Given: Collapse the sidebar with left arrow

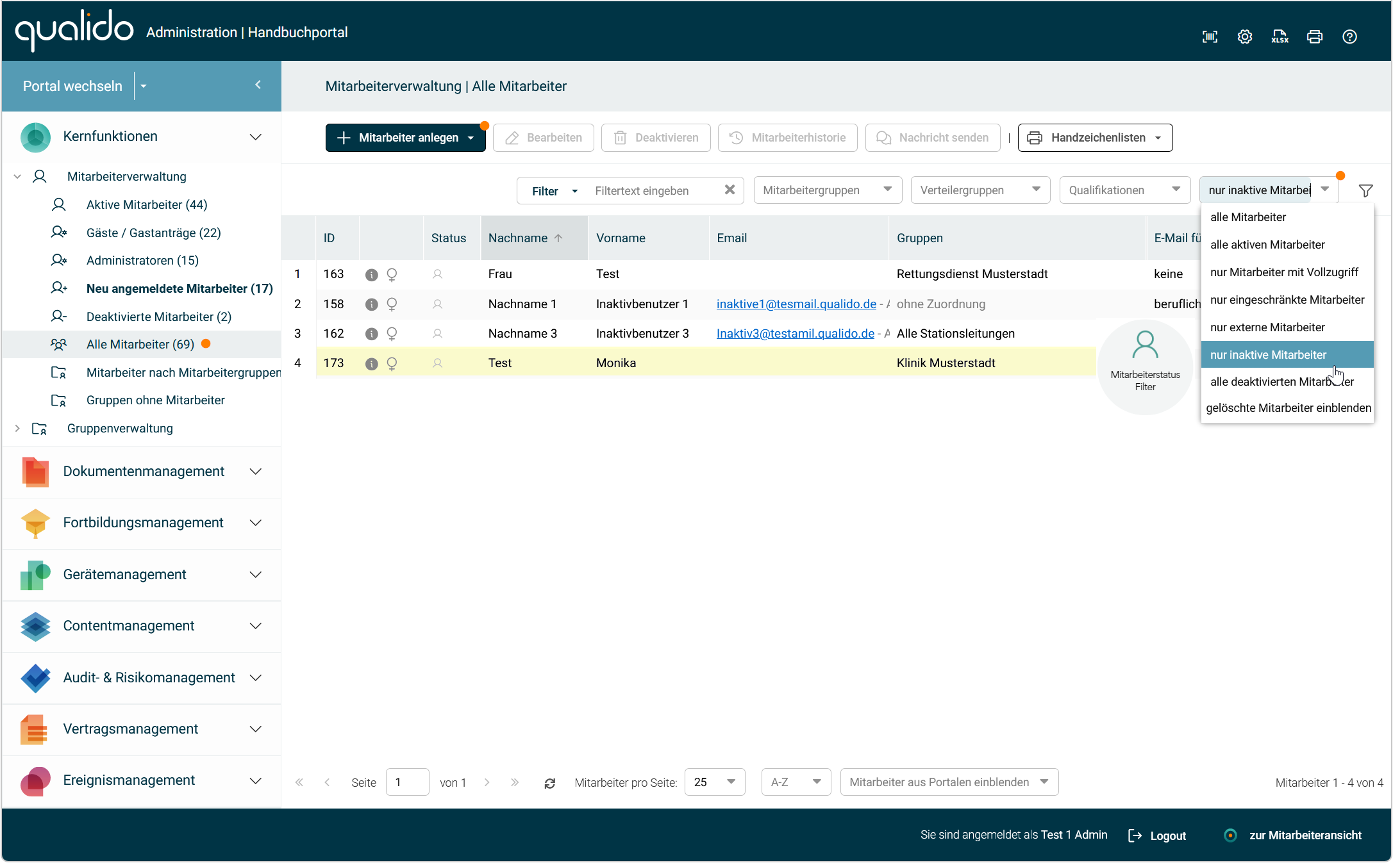Looking at the screenshot, I should pos(258,85).
